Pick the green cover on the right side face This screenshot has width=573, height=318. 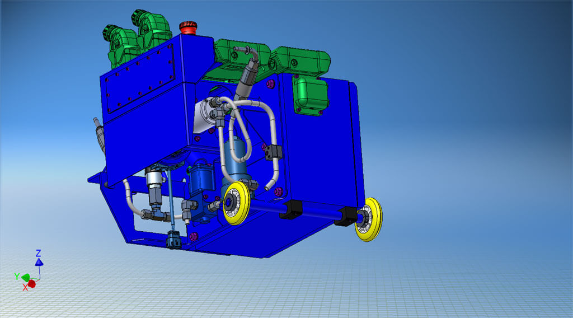(x=311, y=93)
